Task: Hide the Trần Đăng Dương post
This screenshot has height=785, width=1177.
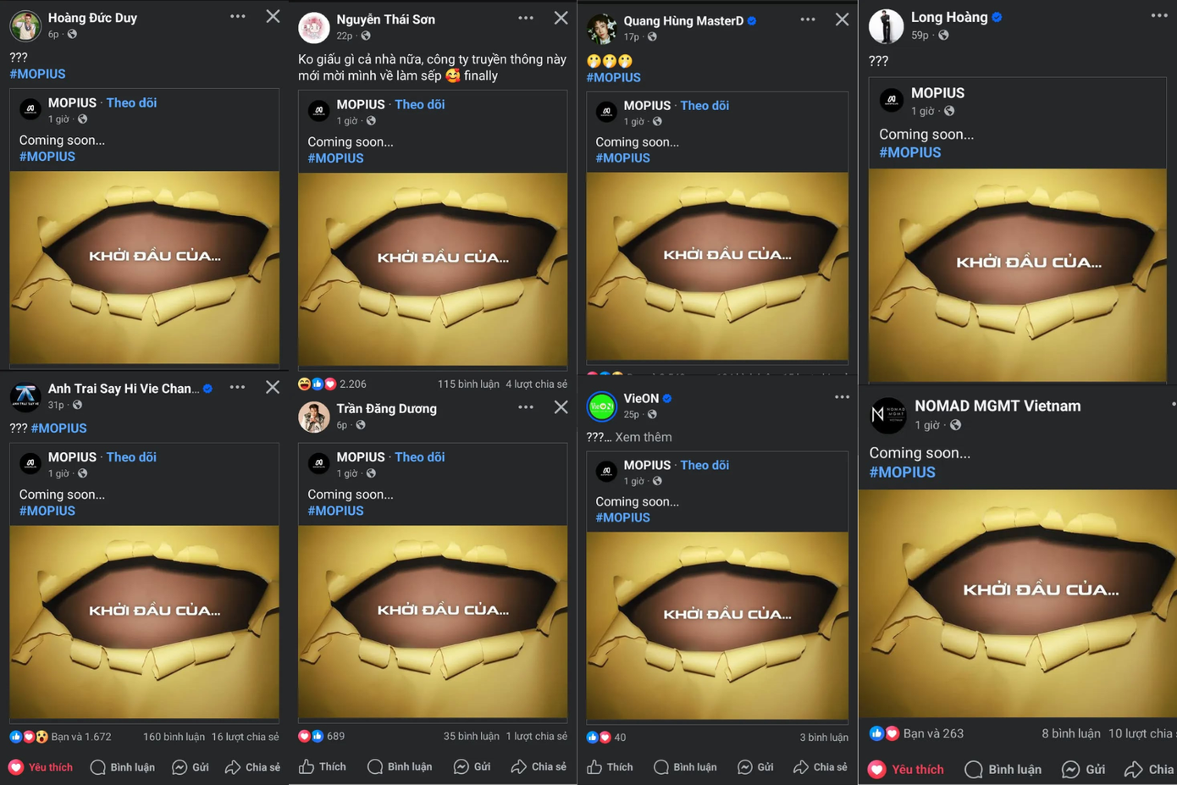Action: coord(561,407)
